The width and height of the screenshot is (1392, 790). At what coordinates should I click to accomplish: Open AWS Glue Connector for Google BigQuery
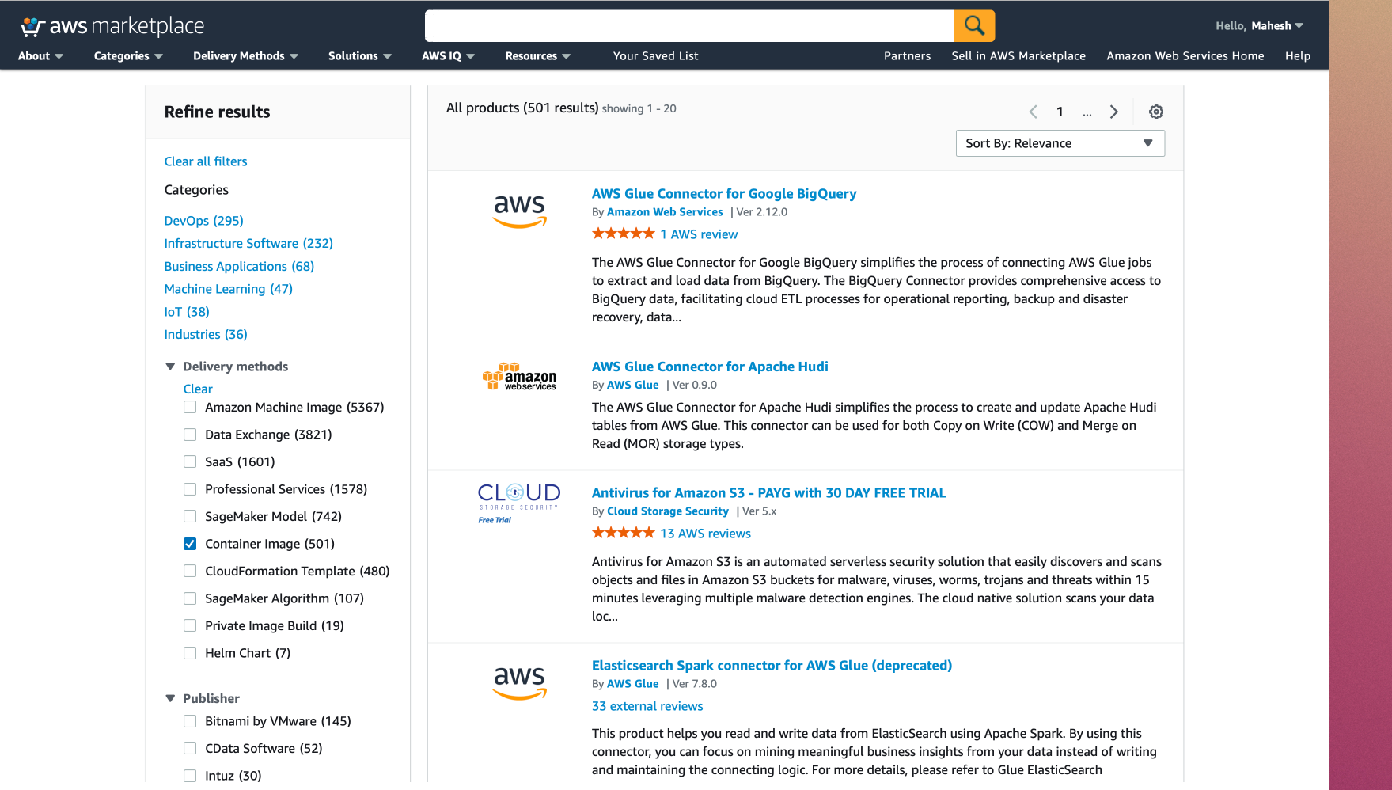(724, 194)
